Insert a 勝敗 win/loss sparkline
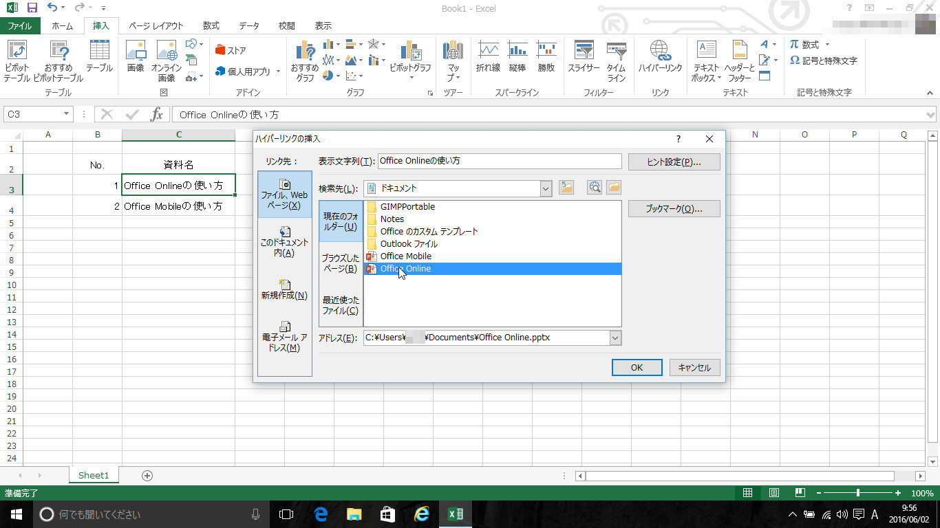 click(546, 58)
